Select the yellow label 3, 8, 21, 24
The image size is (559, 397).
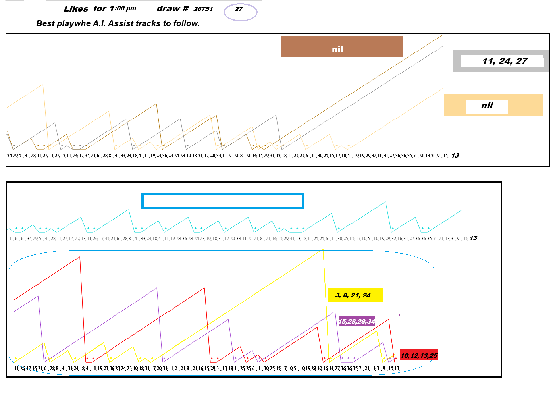click(x=355, y=295)
